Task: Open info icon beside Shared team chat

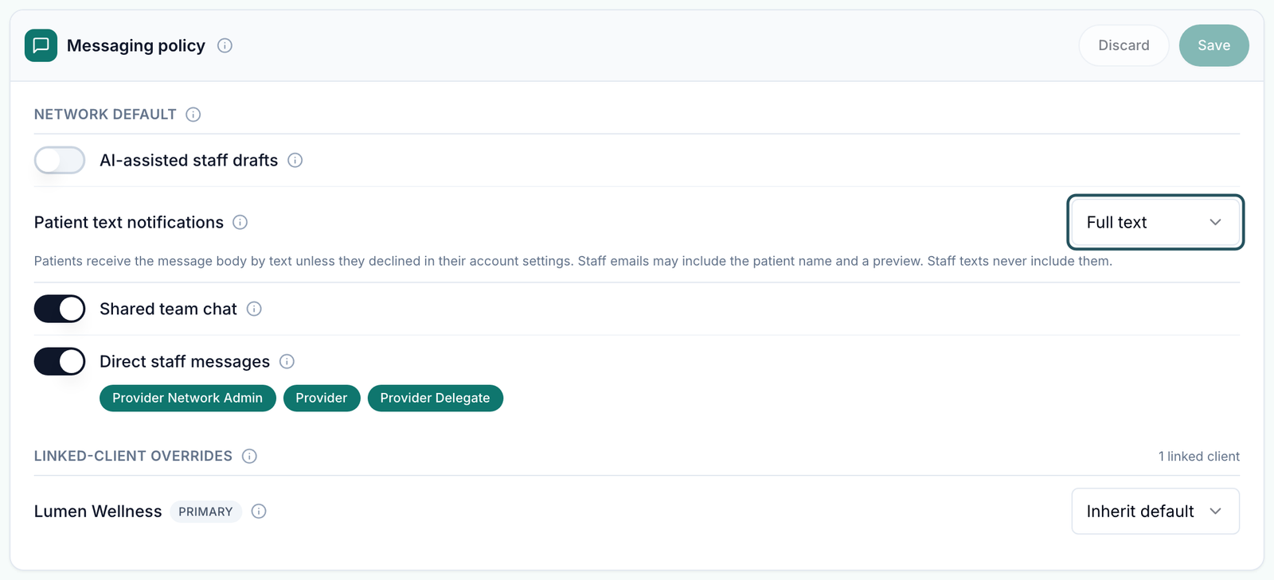Action: 254,309
